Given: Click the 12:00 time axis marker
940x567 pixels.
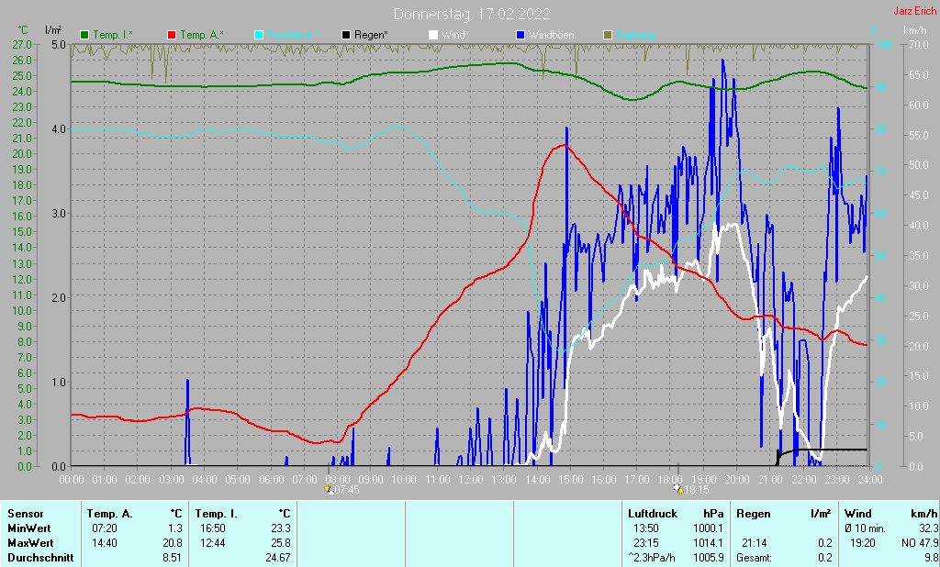Looking at the screenshot, I should 471,480.
